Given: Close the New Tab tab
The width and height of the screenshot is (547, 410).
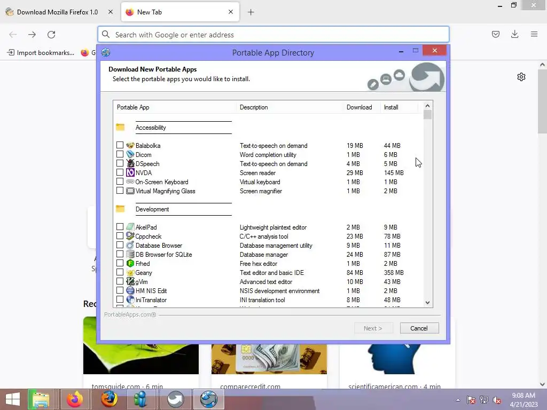Looking at the screenshot, I should [x=231, y=12].
